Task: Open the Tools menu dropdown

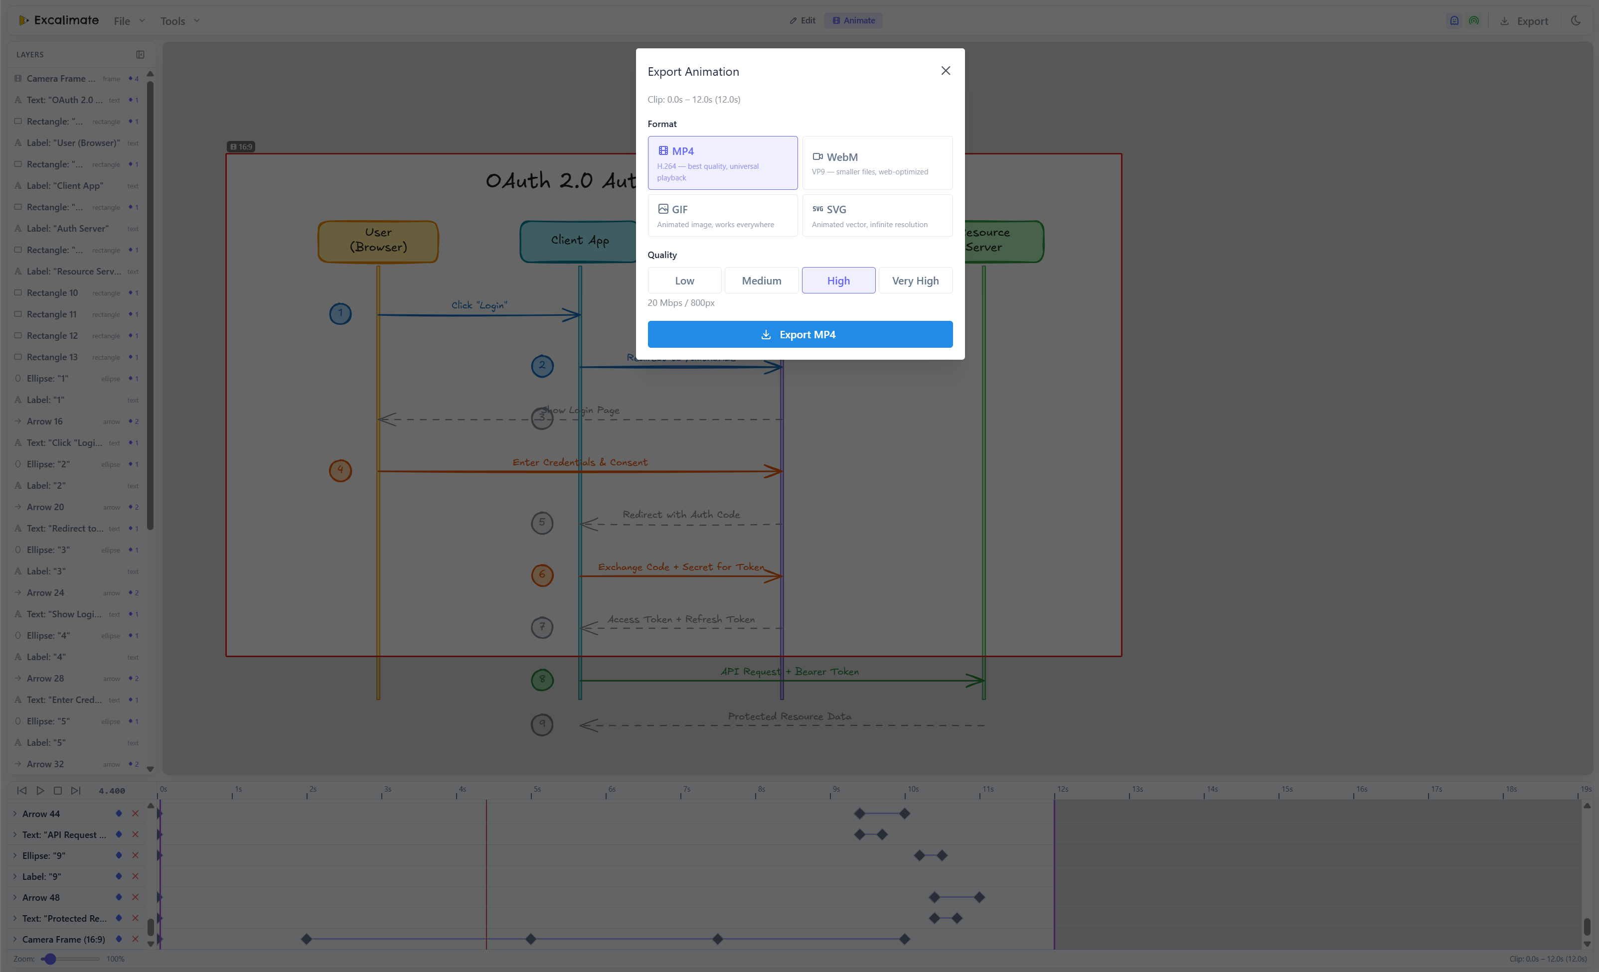Action: [180, 21]
